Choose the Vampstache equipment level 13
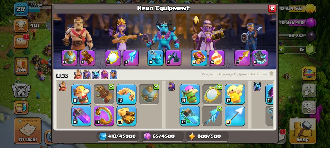This screenshot has width=330, height=148. click(x=126, y=94)
